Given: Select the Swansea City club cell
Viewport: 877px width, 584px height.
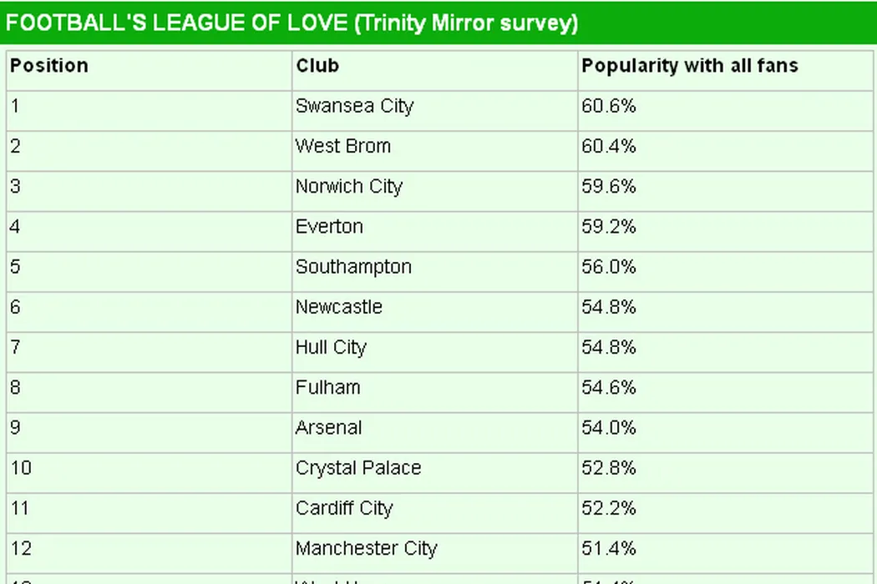Looking at the screenshot, I should click(354, 106).
